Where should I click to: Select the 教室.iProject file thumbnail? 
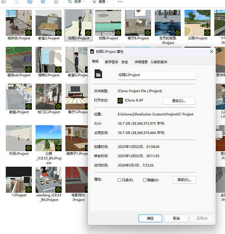tap(19, 96)
